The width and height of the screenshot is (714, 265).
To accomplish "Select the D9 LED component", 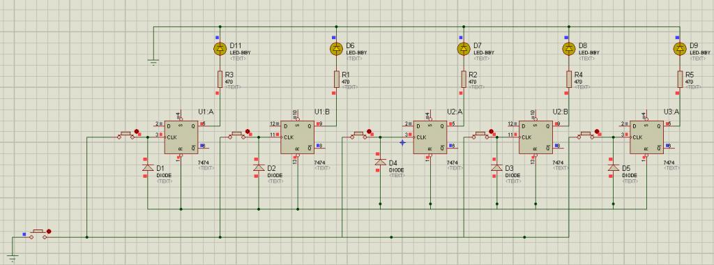I will point(680,48).
